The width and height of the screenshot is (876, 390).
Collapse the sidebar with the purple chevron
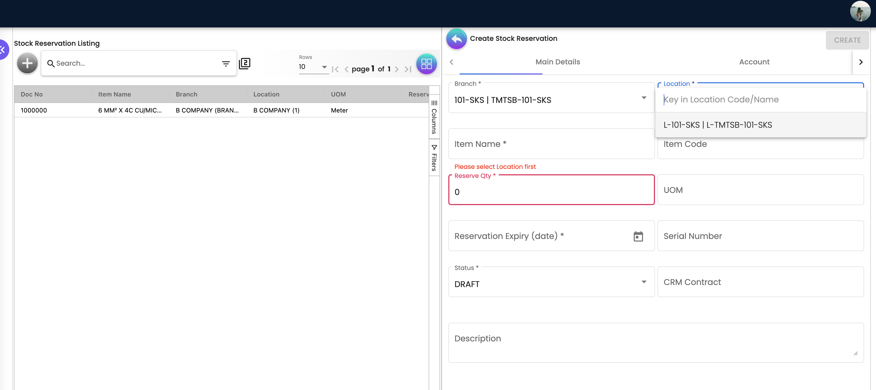[x=3, y=50]
